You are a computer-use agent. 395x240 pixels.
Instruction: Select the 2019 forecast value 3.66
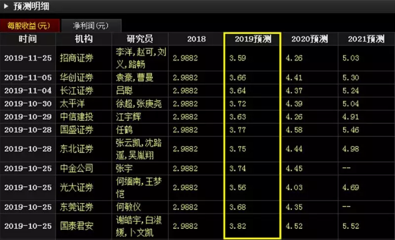coord(238,77)
